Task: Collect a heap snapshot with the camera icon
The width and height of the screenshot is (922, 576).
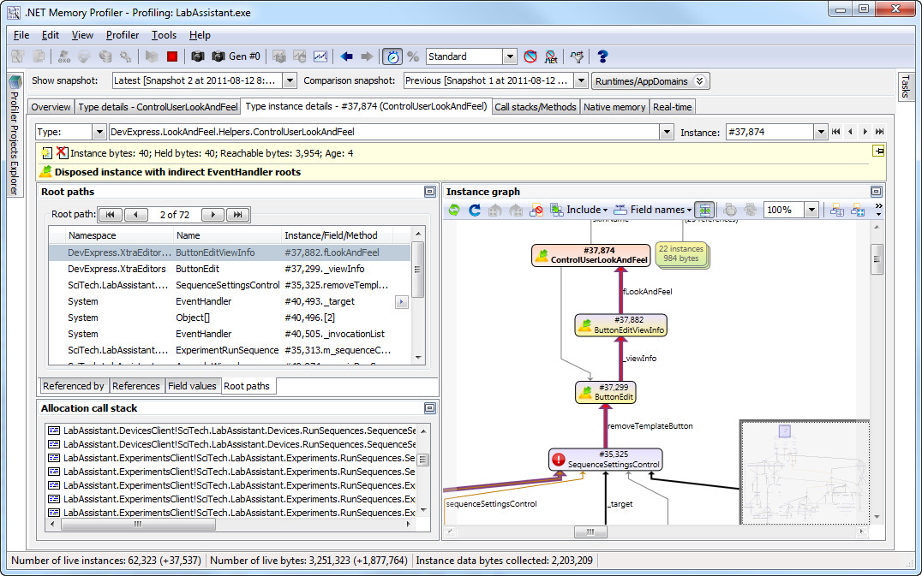Action: [x=198, y=56]
